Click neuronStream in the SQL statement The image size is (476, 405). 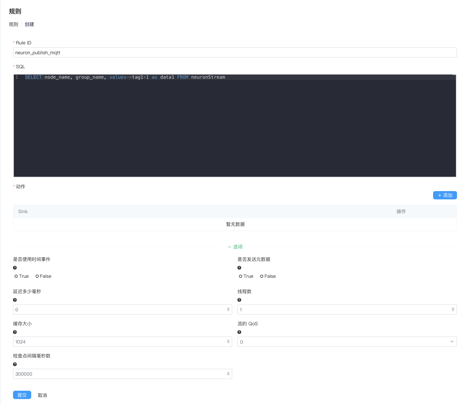pos(208,77)
